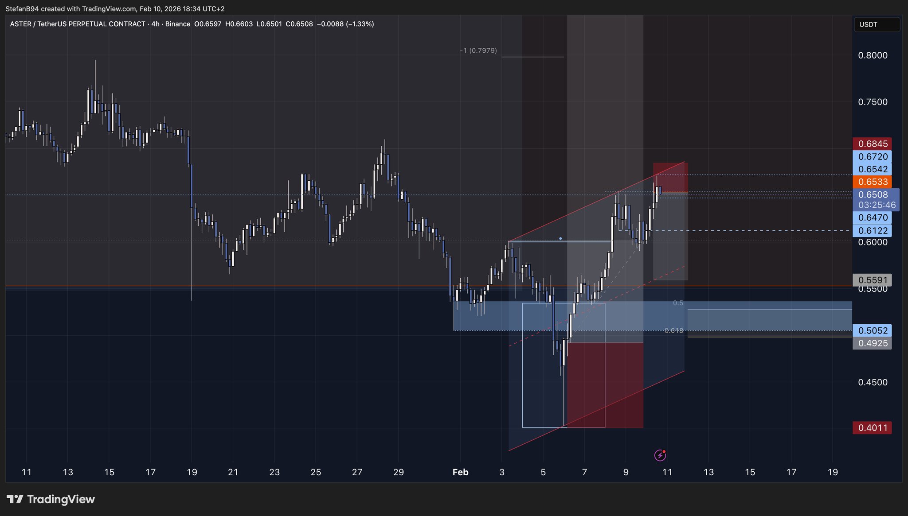Click the TradingView logo icon

click(x=15, y=500)
